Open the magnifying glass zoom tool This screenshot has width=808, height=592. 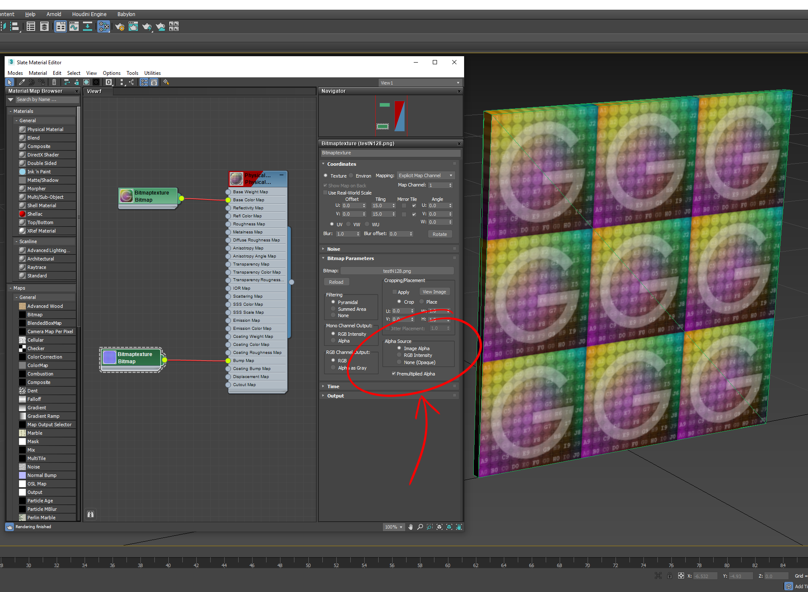pyautogui.click(x=420, y=527)
